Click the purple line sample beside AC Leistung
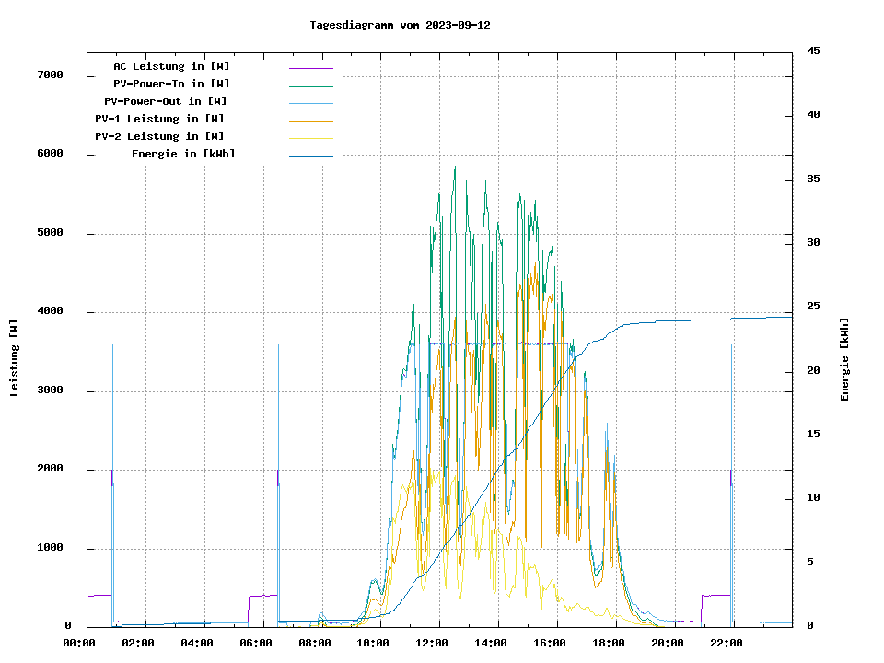Image resolution: width=884 pixels, height=663 pixels. [310, 68]
